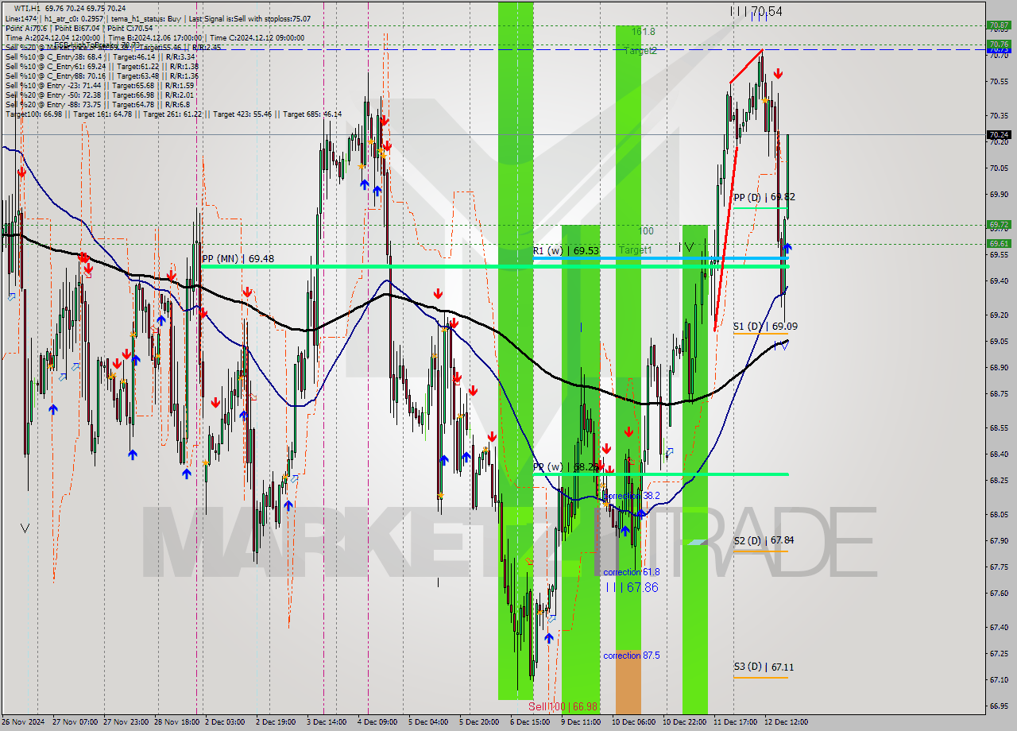Click the 'correction 87.5' label

pos(631,656)
